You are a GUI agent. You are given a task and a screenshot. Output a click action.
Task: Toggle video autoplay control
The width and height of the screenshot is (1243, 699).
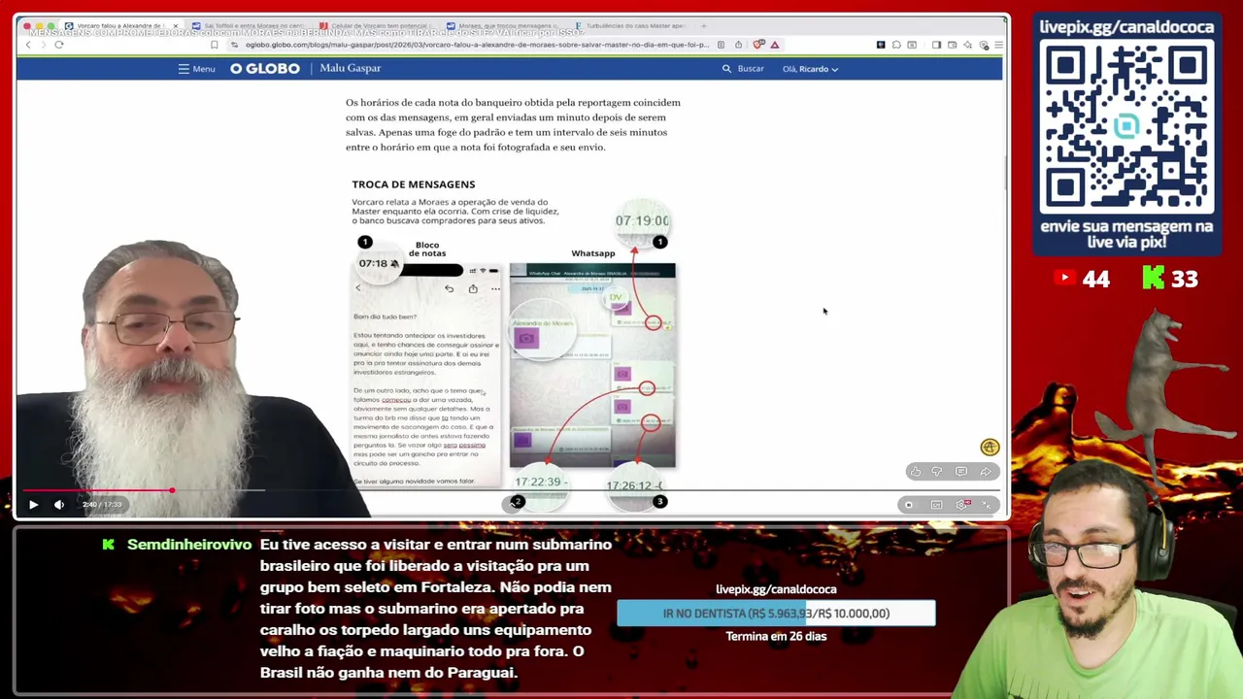(x=909, y=505)
